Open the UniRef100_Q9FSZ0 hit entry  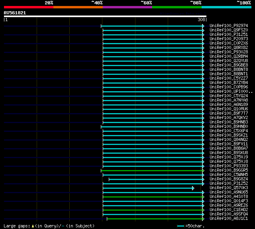[x=229, y=30]
